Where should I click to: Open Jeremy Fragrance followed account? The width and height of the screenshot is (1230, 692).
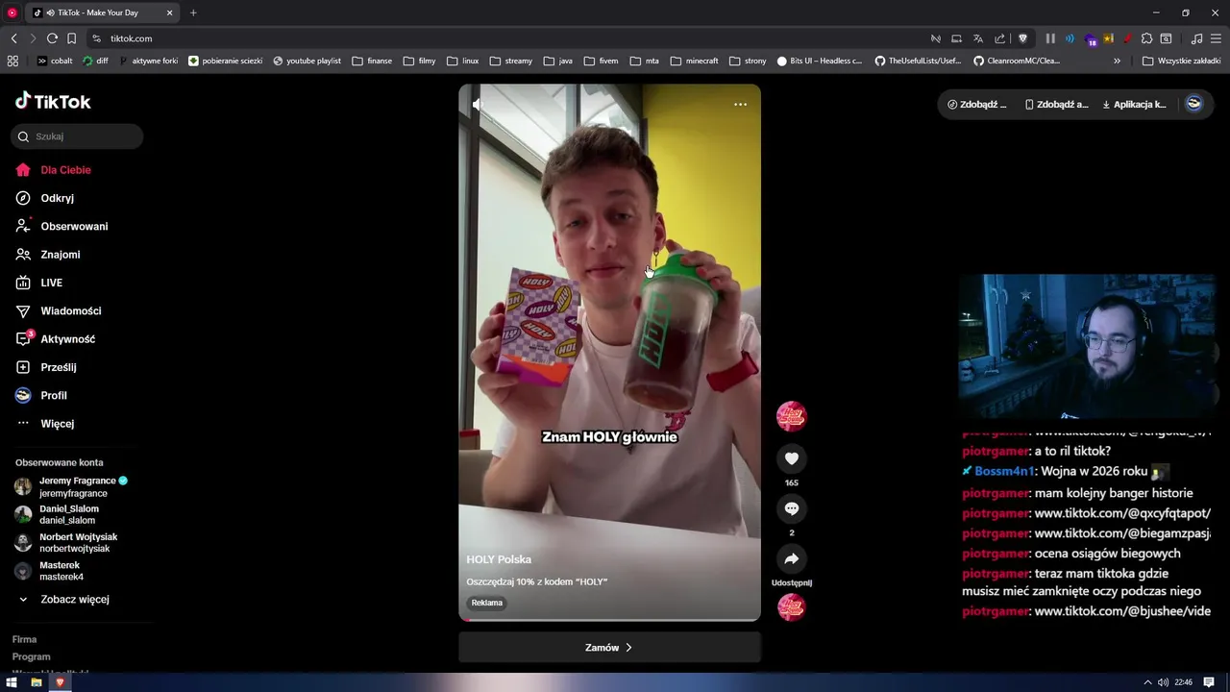point(72,486)
